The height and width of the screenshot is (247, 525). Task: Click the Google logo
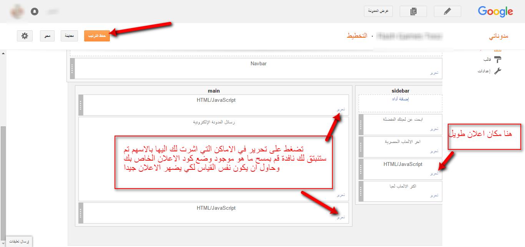point(495,12)
